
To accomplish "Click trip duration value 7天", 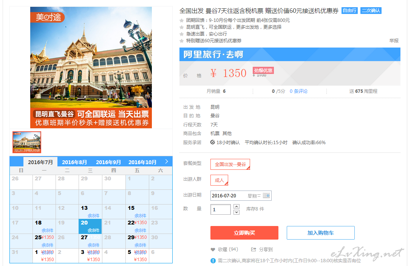I will click(x=214, y=125).
